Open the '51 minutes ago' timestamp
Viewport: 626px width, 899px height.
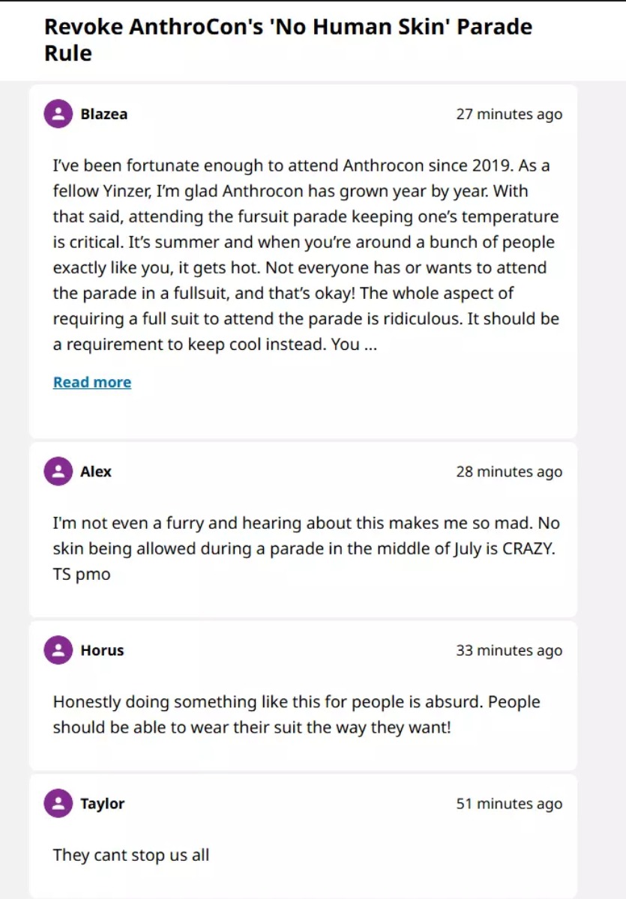[509, 804]
